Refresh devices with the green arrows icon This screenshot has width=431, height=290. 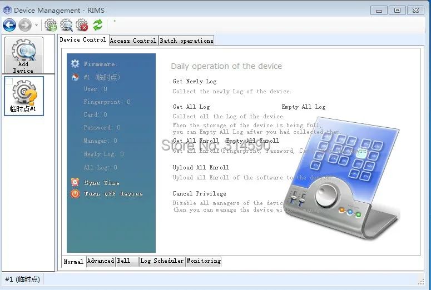[97, 25]
